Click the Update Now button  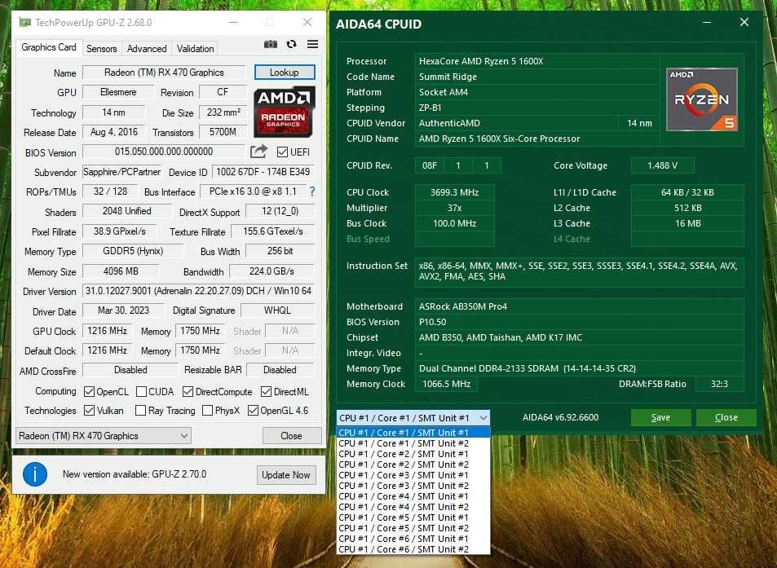286,475
